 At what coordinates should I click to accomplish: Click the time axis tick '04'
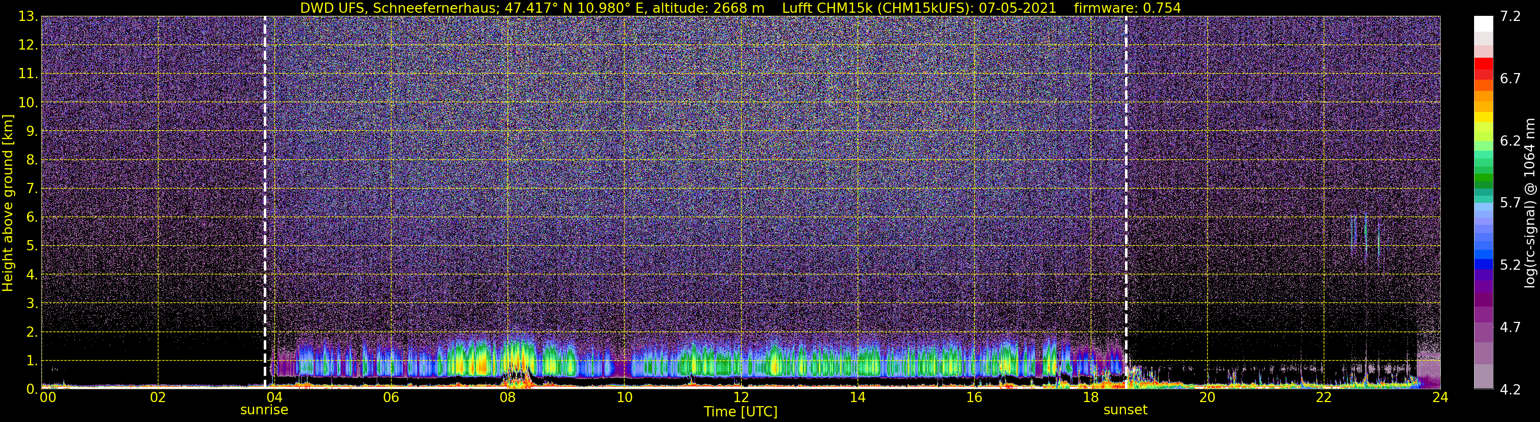tap(274, 397)
